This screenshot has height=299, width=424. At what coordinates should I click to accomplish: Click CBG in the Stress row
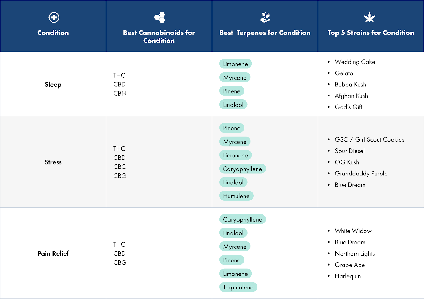(120, 175)
